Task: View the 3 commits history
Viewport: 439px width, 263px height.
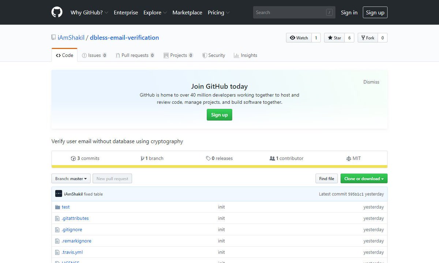Action: pyautogui.click(x=85, y=158)
